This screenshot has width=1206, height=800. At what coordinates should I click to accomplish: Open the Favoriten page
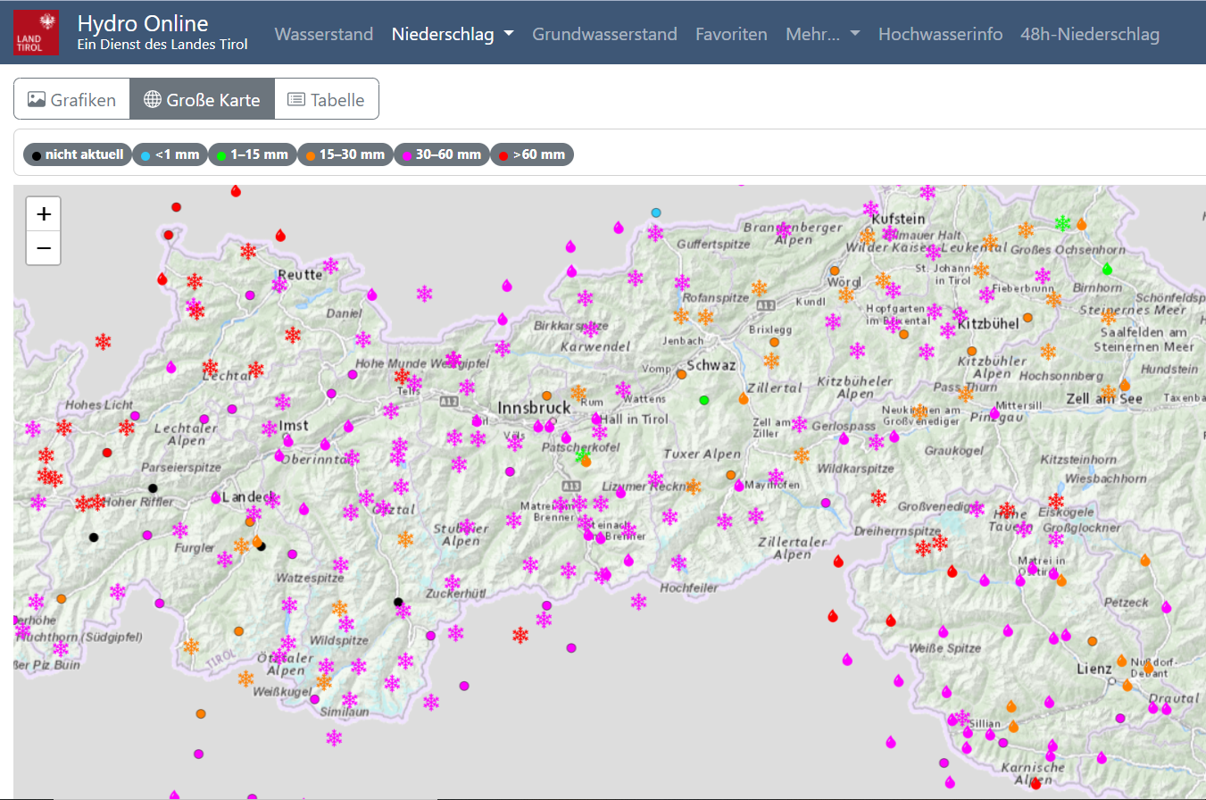[x=731, y=34]
